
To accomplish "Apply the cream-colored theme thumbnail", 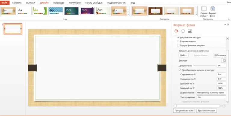I will 103,11.
